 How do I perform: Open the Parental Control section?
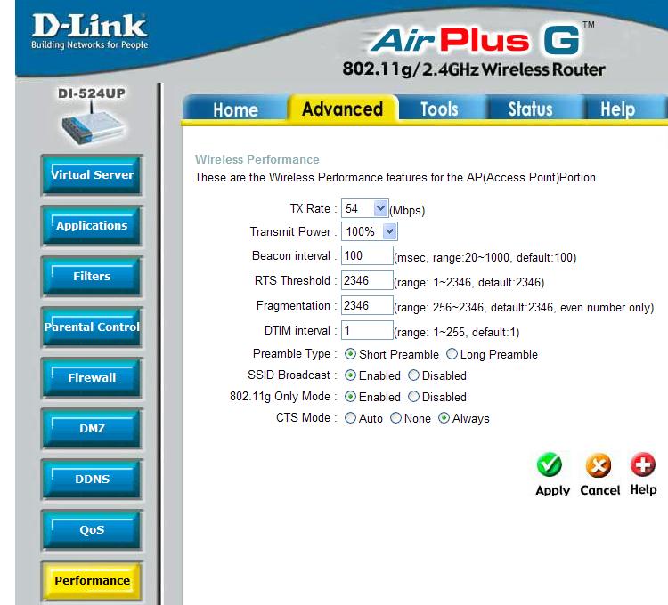pyautogui.click(x=92, y=327)
